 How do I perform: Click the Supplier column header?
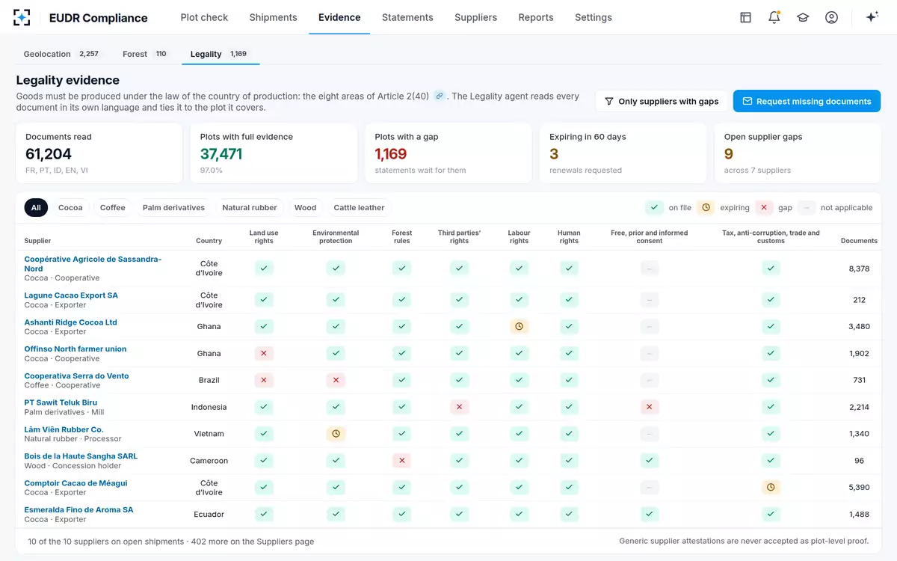pos(38,241)
